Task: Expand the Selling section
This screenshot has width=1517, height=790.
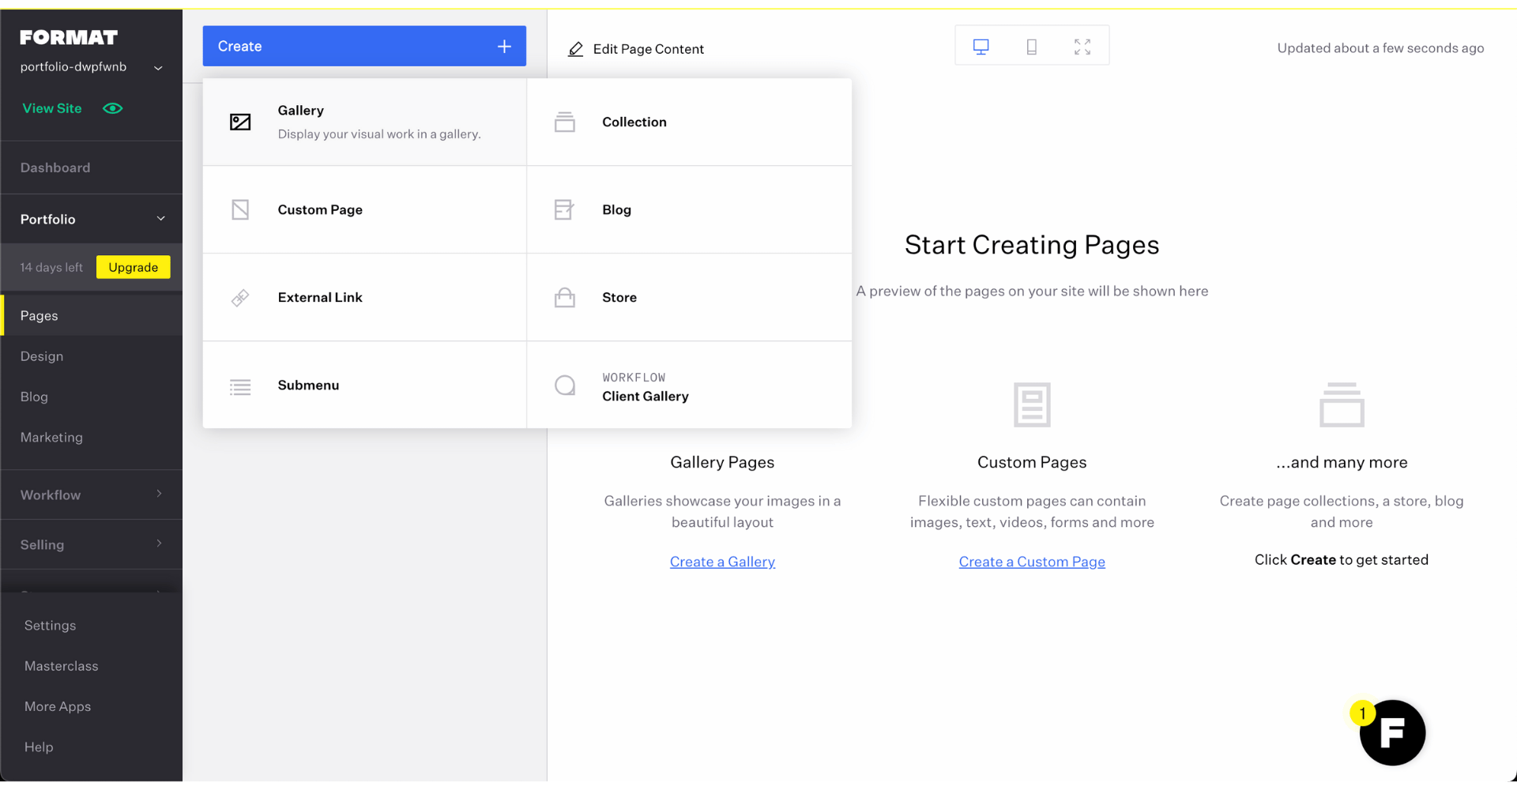Action: [x=91, y=544]
